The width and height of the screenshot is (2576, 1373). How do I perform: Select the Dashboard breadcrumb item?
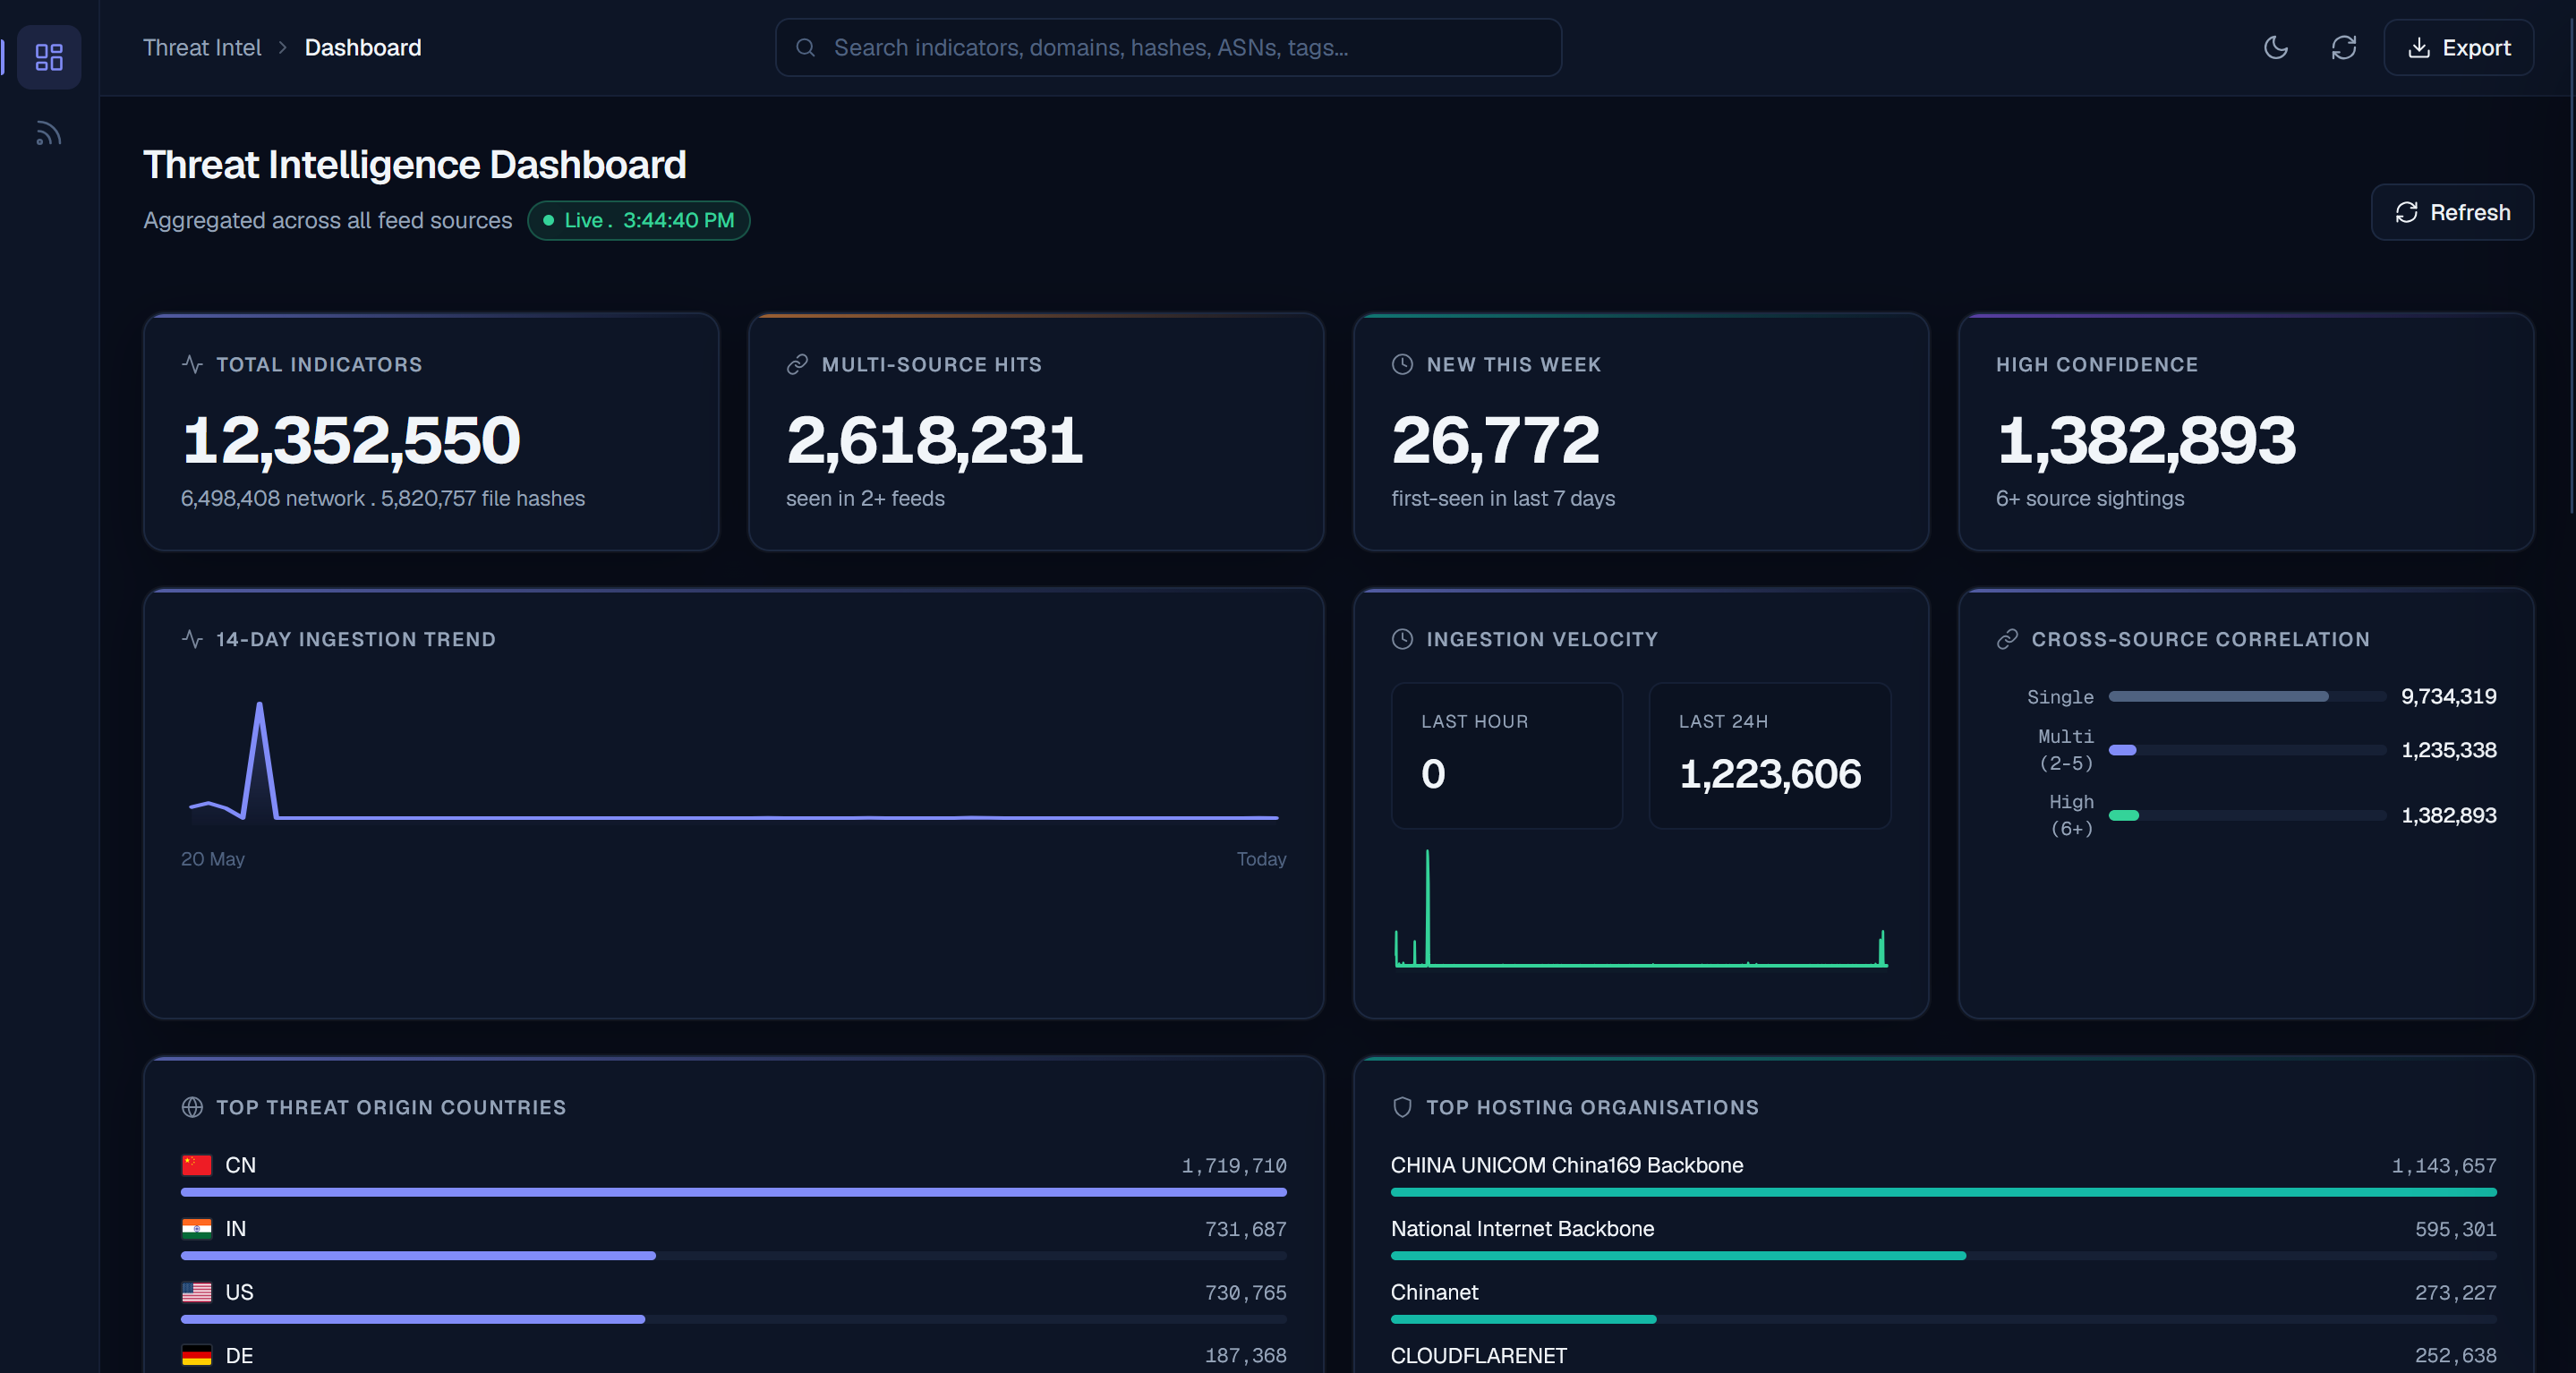coord(363,47)
